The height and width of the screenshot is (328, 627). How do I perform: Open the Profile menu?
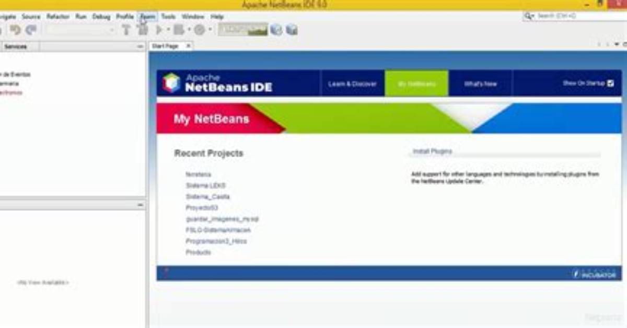click(125, 17)
